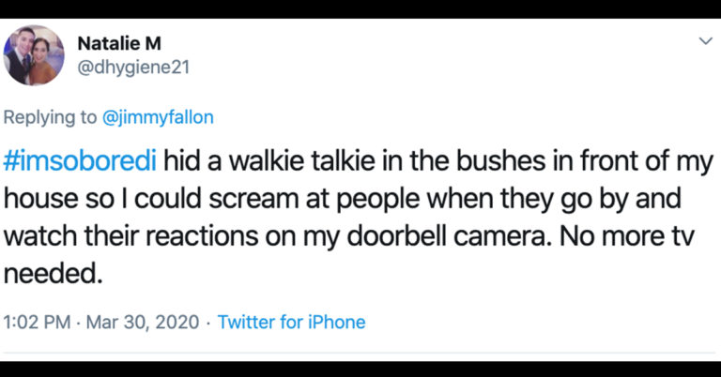Click Natalie M's profile avatar photo
The width and height of the screenshot is (721, 377).
click(x=35, y=55)
